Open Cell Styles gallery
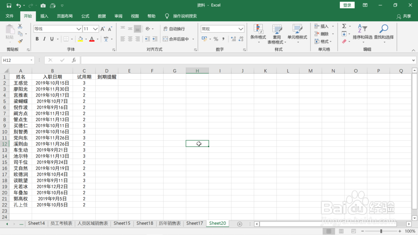This screenshot has height=235, width=418. (297, 34)
